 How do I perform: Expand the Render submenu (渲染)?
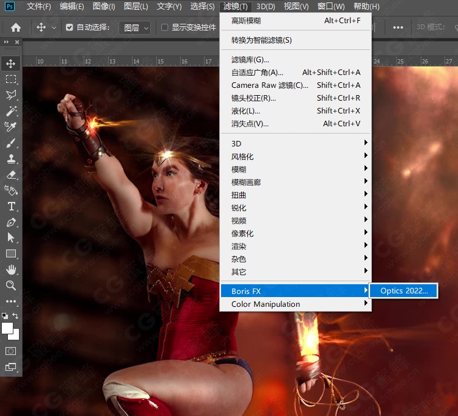point(296,246)
